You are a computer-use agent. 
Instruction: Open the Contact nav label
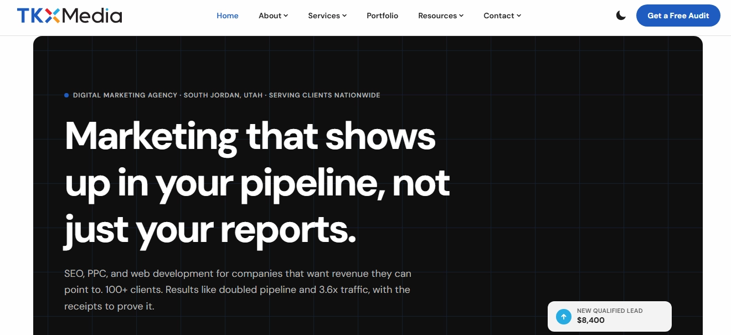click(499, 16)
